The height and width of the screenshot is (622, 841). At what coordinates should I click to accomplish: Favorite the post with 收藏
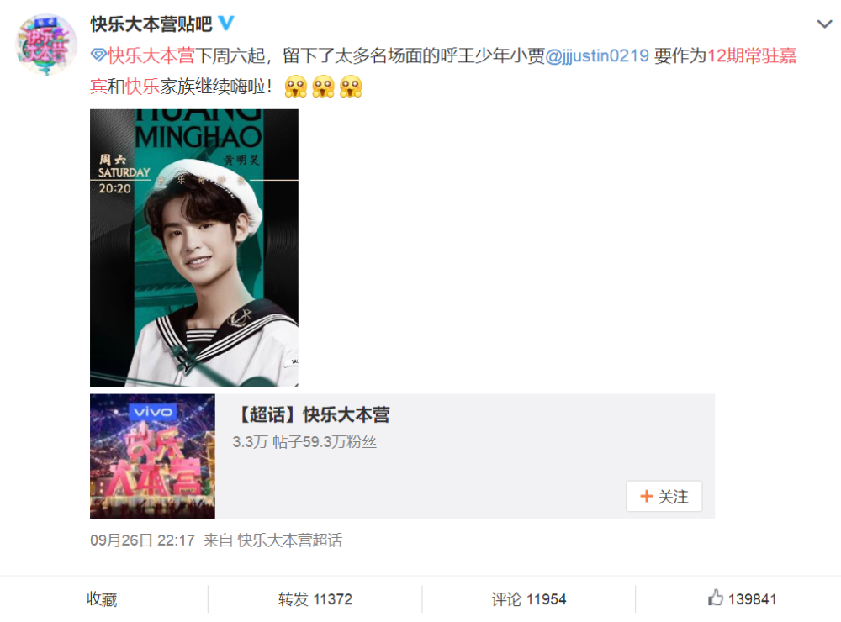(x=102, y=599)
